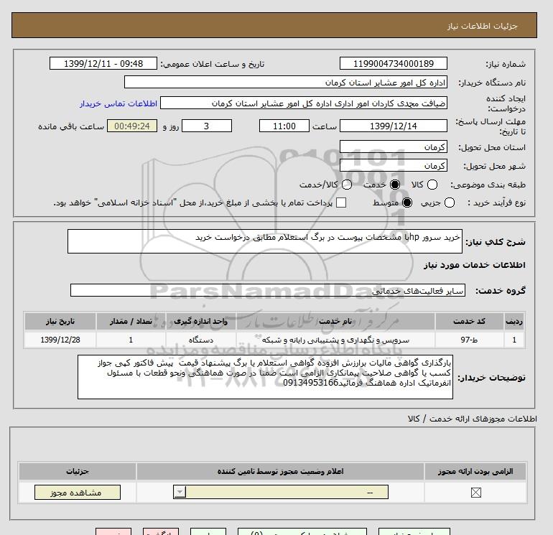Click the quantity cell 1 in services table
This screenshot has height=535, width=553.
pos(131,340)
